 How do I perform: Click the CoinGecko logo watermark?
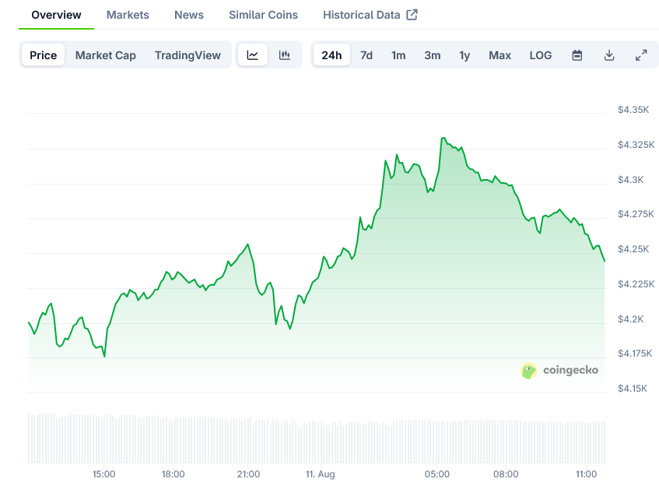(559, 370)
